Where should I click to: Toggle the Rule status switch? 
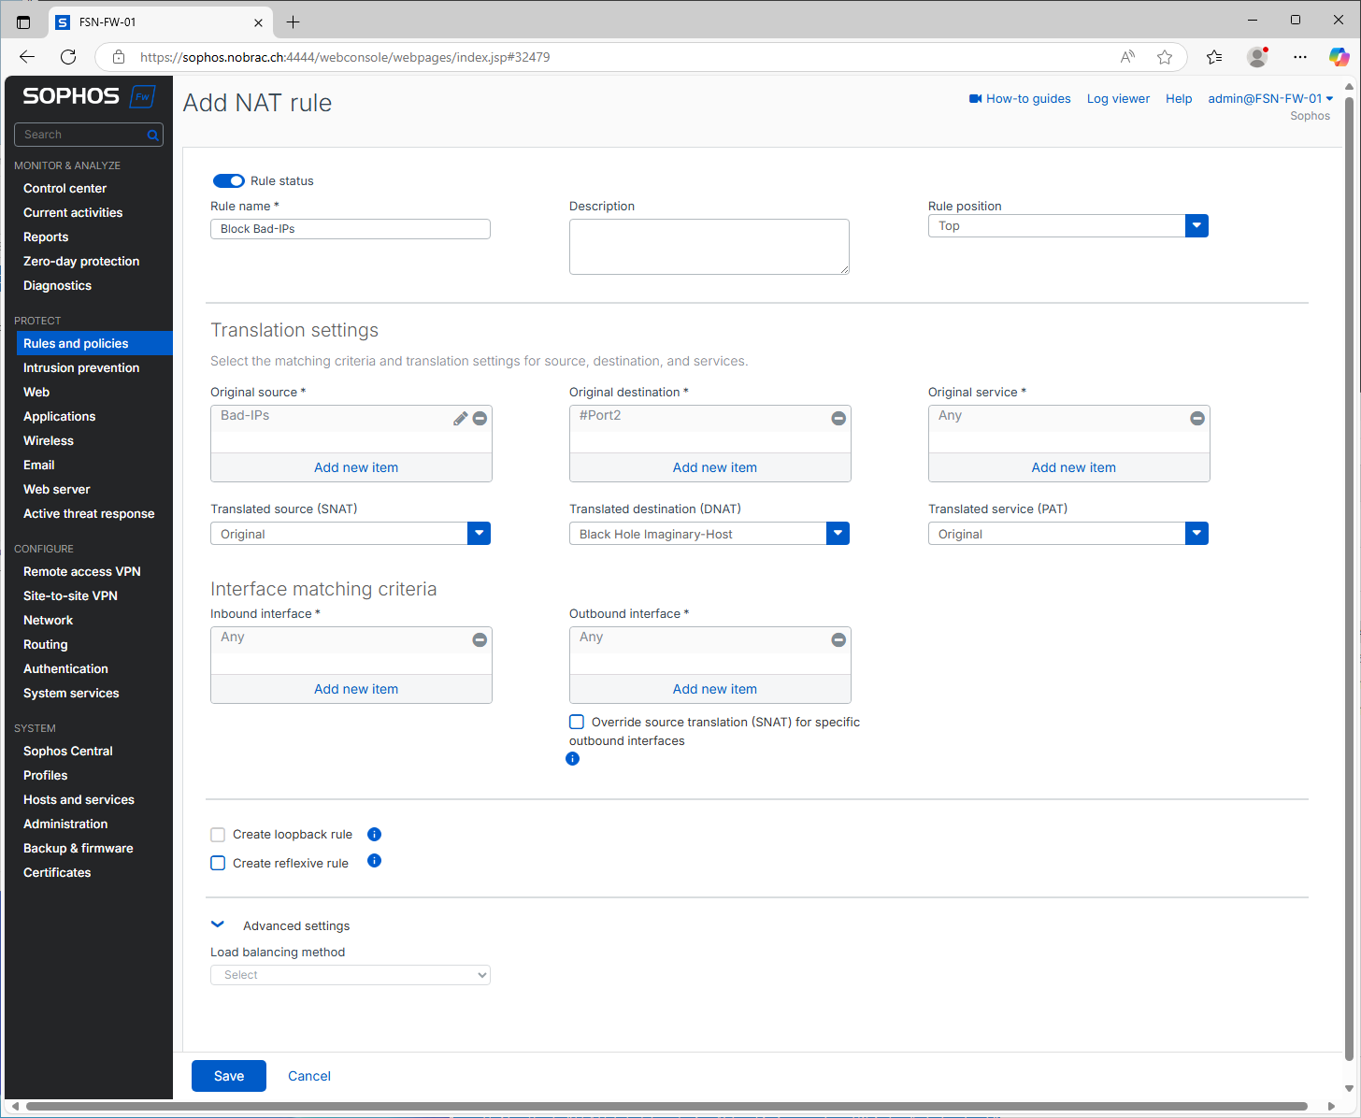(229, 180)
